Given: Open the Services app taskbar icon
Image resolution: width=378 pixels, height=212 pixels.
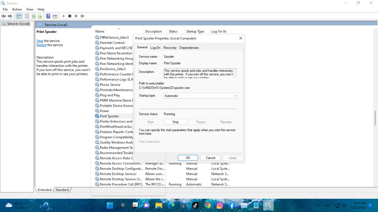Looking at the screenshot, I should (x=268, y=205).
